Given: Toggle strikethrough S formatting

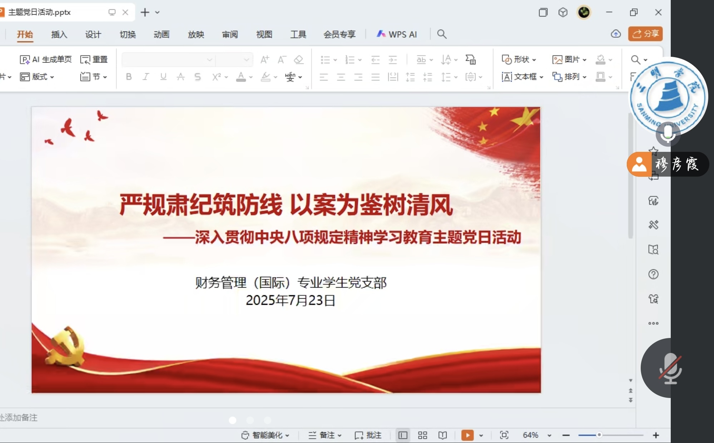Looking at the screenshot, I should pyautogui.click(x=198, y=77).
